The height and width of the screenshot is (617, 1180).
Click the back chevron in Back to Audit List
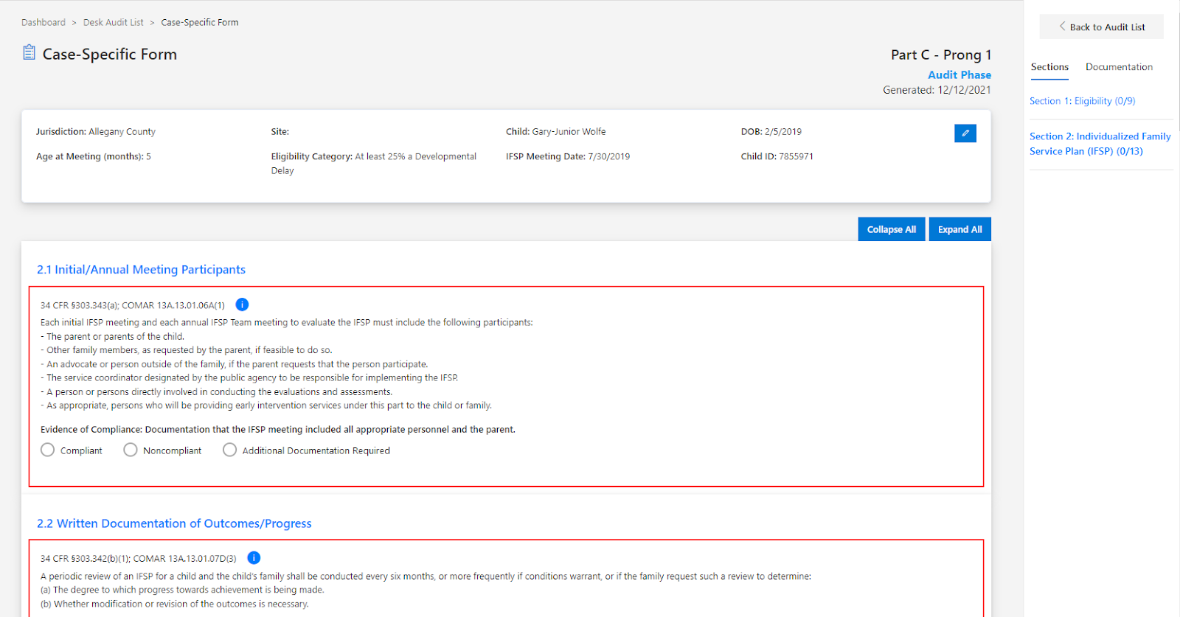point(1062,27)
